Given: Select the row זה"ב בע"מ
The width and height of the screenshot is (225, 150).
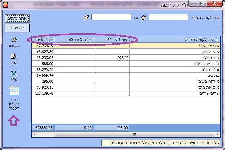Looking at the screenshot, I should pos(126,70).
